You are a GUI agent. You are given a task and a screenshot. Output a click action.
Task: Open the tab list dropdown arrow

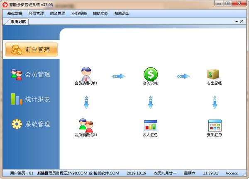pos(237,21)
